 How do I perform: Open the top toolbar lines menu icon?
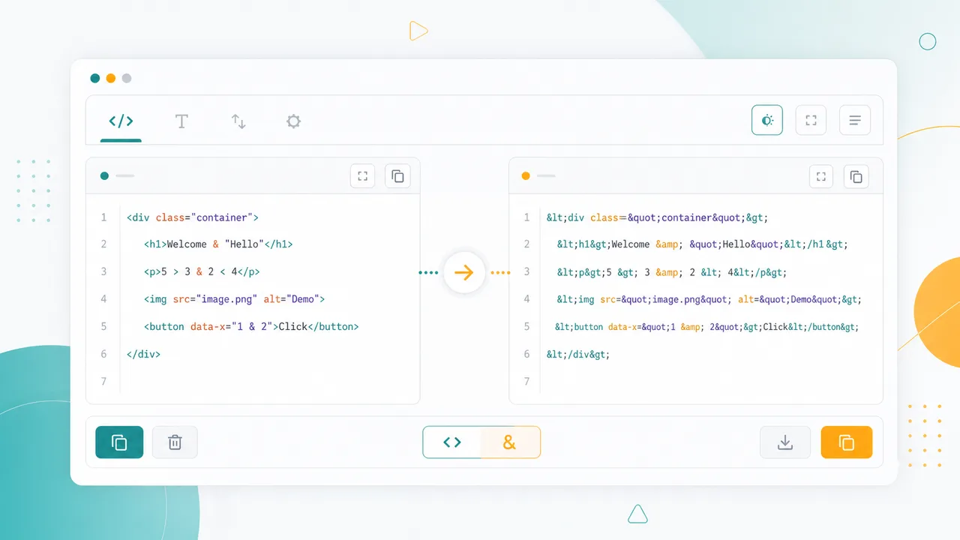pyautogui.click(x=855, y=120)
